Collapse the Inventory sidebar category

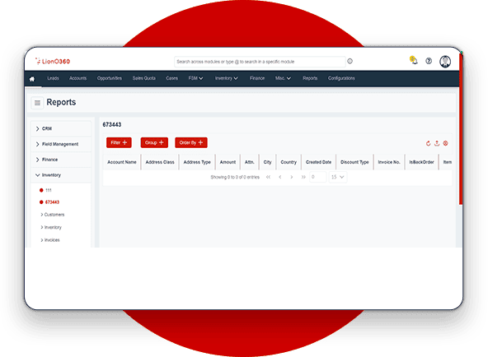(61, 175)
